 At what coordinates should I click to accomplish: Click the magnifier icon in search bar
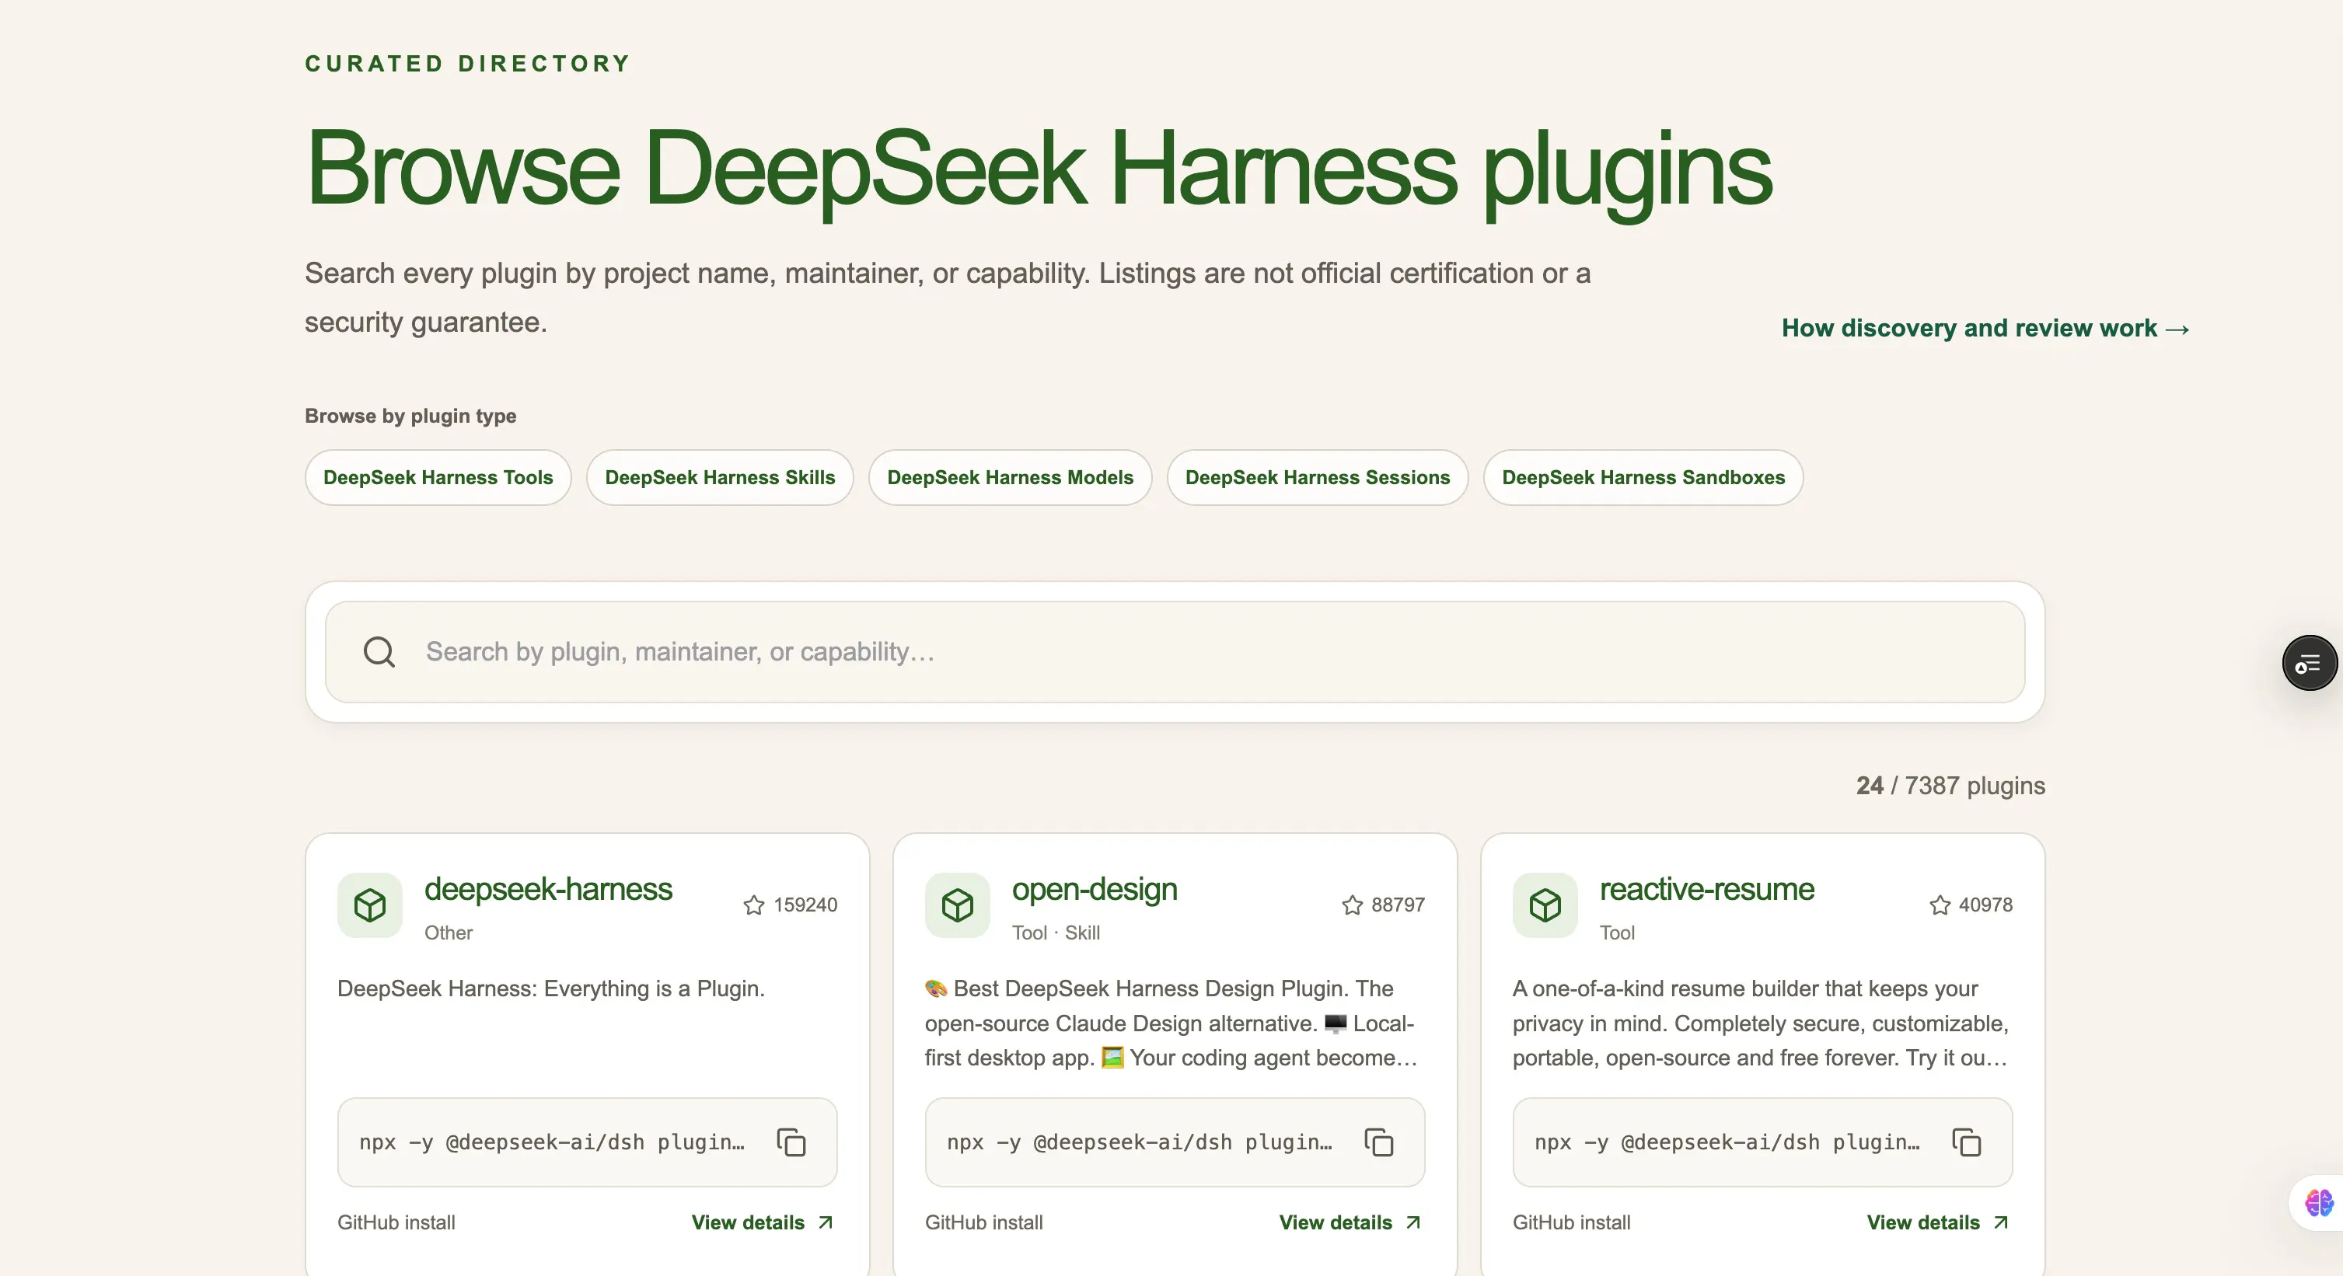(x=379, y=651)
